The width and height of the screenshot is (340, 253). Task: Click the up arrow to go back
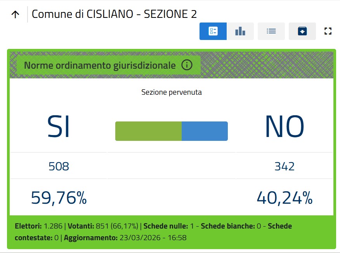tap(15, 14)
